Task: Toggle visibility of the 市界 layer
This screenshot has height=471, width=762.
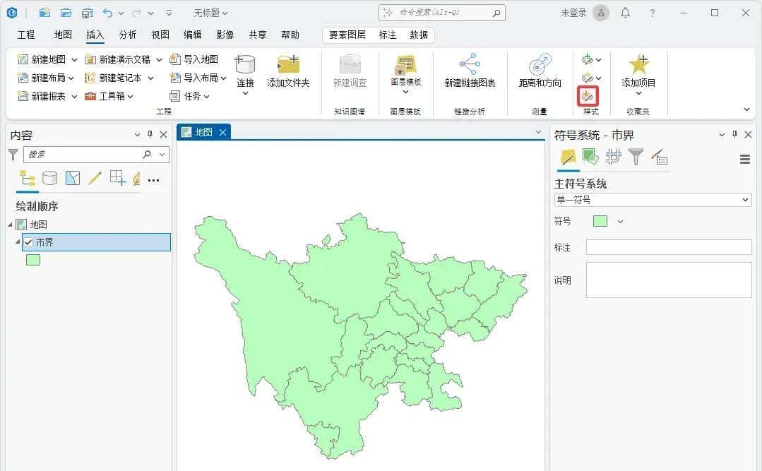Action: coord(28,242)
